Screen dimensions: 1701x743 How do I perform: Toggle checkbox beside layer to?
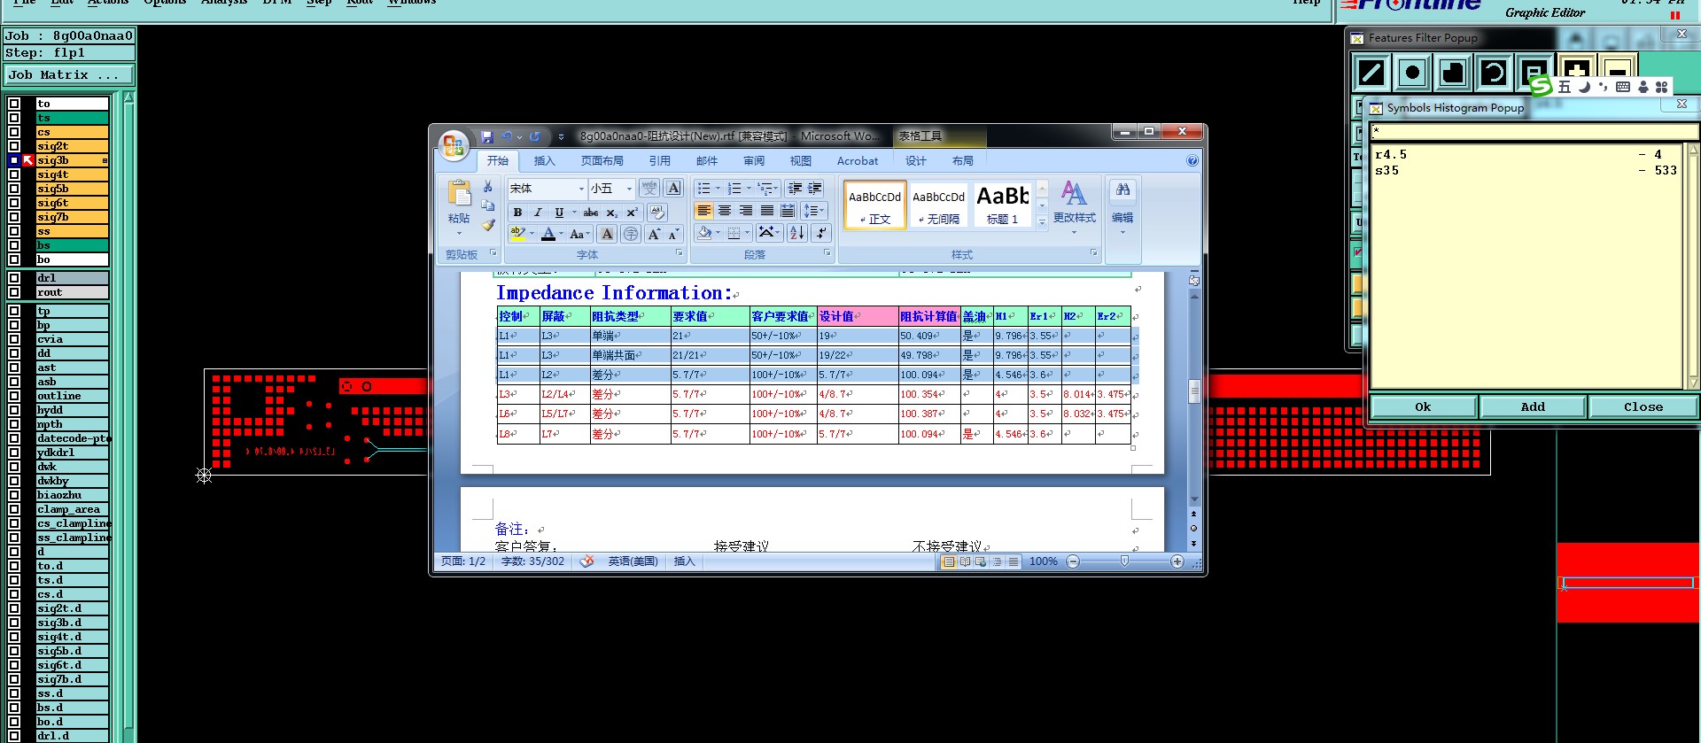(14, 104)
